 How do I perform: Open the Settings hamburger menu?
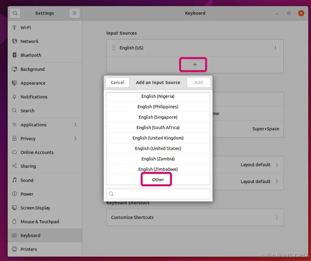(74, 13)
